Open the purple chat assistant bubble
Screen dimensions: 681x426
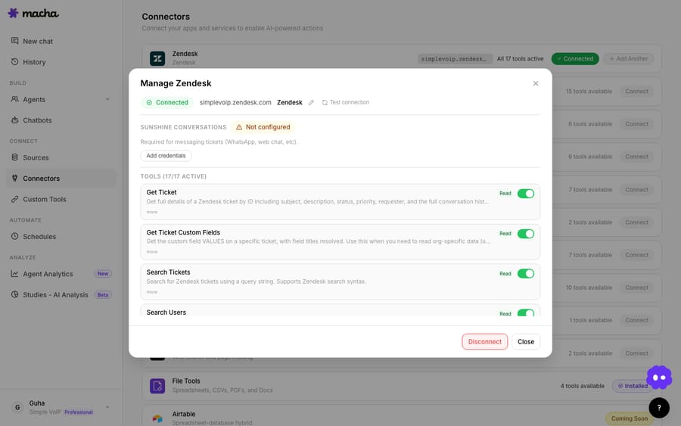click(659, 378)
